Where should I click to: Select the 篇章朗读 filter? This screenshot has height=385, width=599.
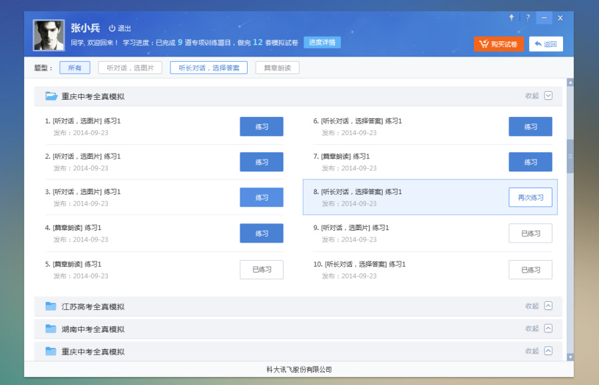(x=278, y=67)
